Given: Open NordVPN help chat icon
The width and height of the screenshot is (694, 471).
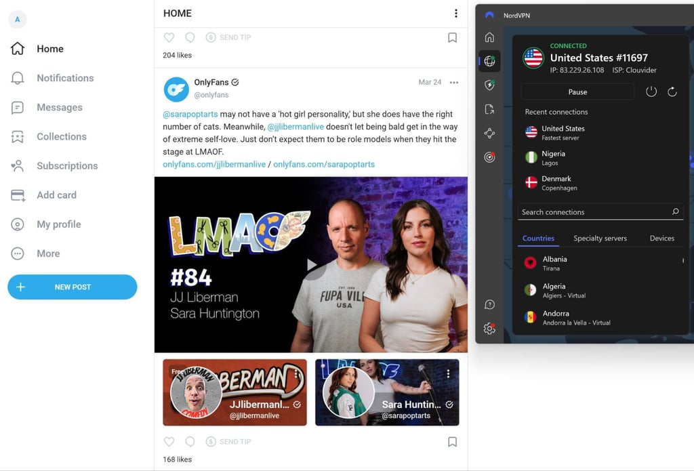Looking at the screenshot, I should click(x=489, y=304).
